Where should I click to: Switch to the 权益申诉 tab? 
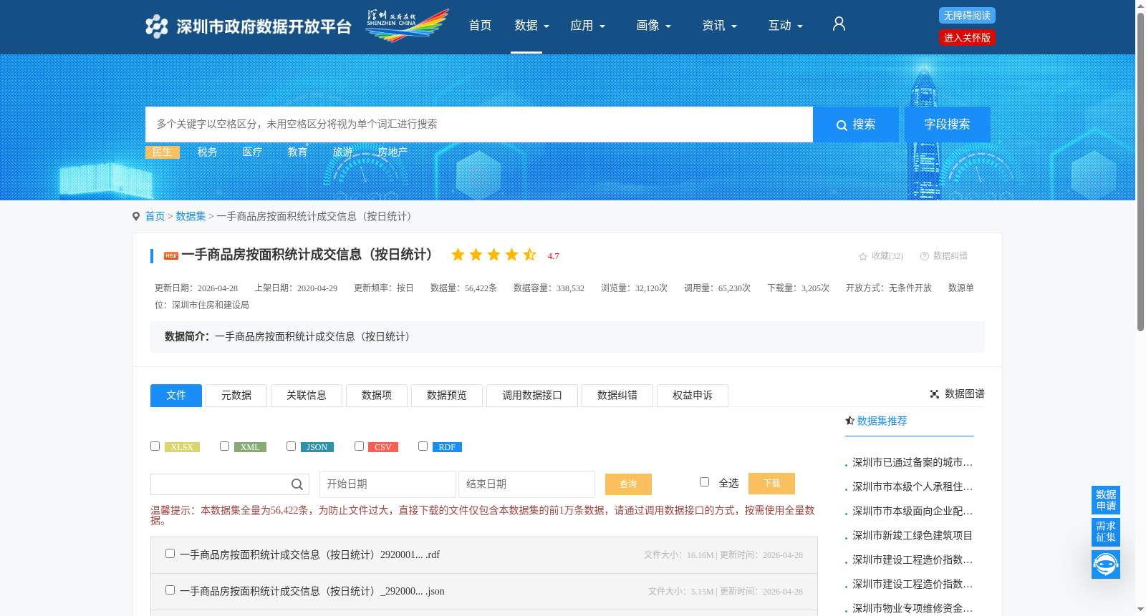tap(693, 396)
